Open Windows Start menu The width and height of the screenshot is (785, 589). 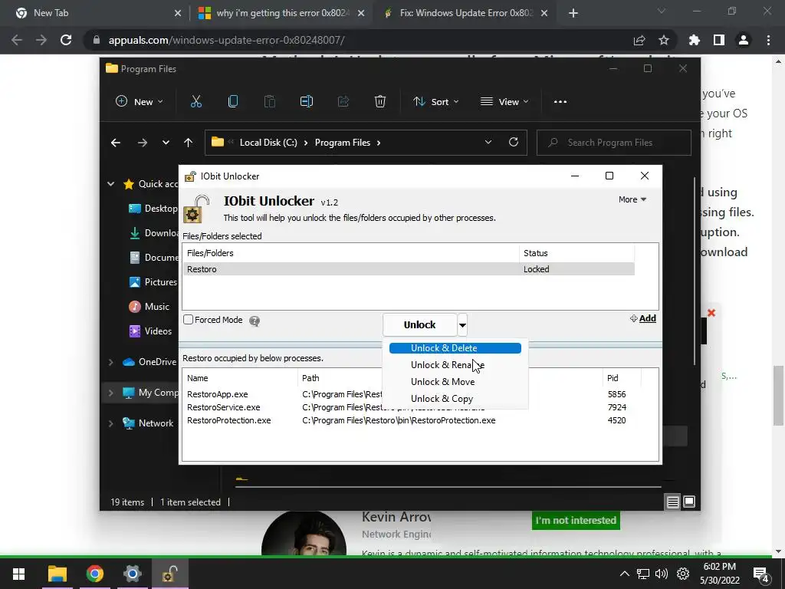pos(18,574)
